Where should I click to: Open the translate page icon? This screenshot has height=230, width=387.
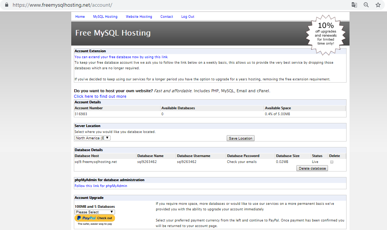(x=354, y=5)
